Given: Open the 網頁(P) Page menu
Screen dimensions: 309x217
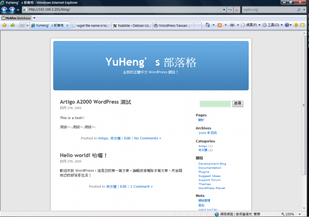Looking at the screenshot, I should (x=251, y=25).
